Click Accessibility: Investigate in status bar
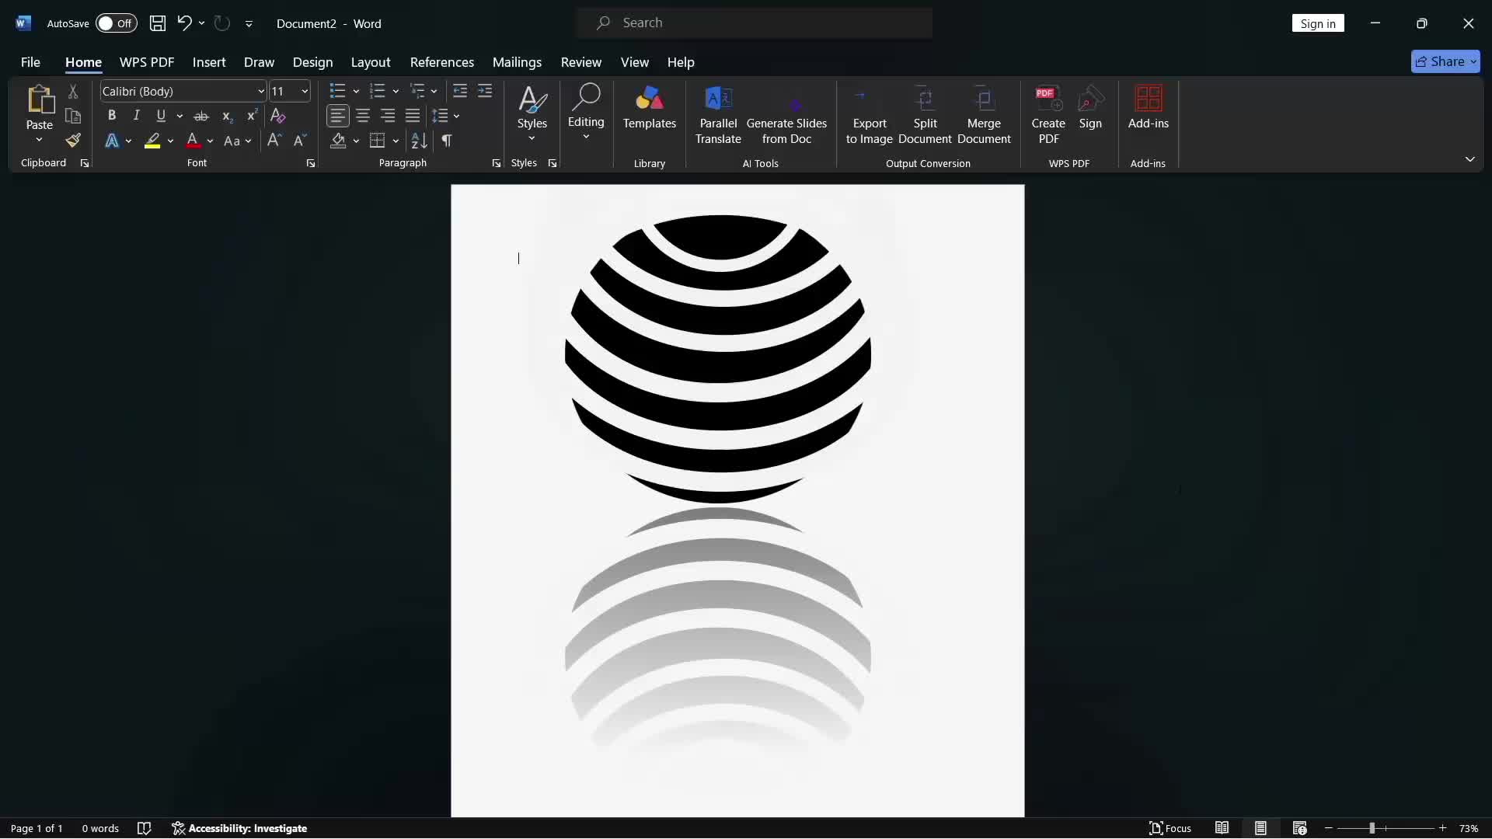 coord(239,828)
